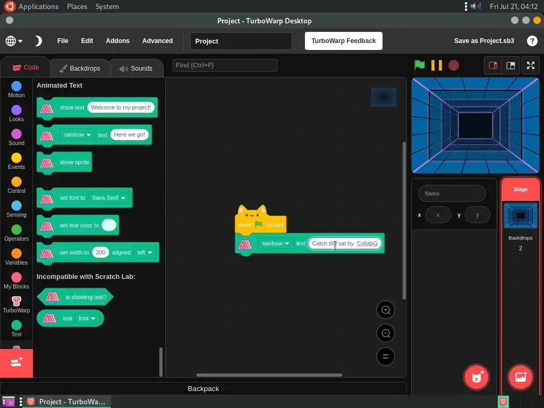Open the Addons menu
Image resolution: width=544 pixels, height=408 pixels.
117,40
